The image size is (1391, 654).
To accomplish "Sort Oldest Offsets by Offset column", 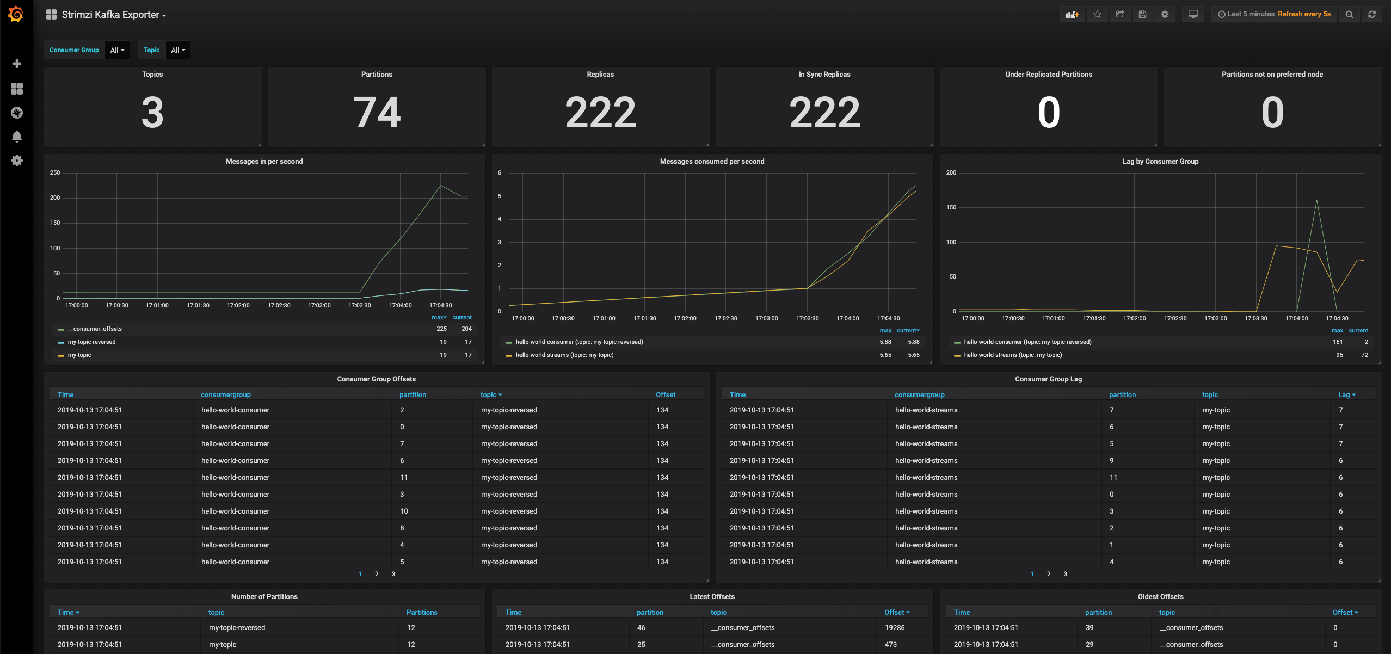I will pyautogui.click(x=1345, y=612).
